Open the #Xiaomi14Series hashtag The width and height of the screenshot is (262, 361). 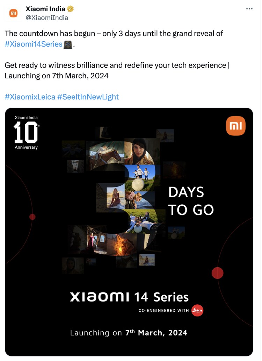click(x=34, y=44)
